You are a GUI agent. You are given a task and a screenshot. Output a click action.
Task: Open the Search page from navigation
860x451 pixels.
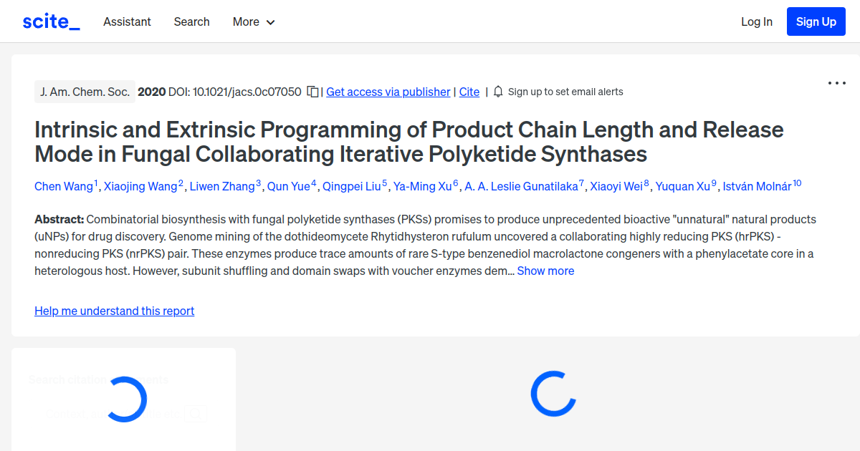191,21
